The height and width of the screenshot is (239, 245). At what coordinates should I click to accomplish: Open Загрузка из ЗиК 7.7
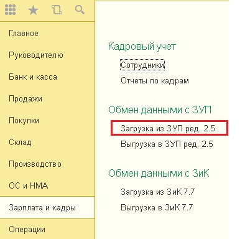point(158,192)
